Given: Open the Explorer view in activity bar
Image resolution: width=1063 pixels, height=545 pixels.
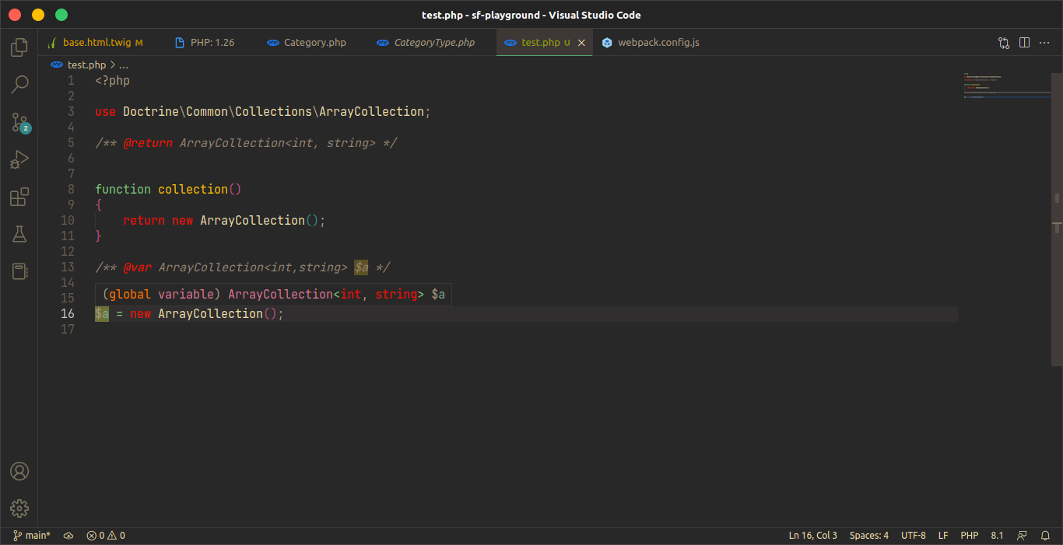Looking at the screenshot, I should point(19,47).
